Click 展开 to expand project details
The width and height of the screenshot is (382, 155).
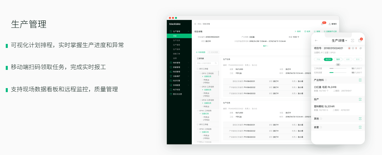[x=265, y=46]
